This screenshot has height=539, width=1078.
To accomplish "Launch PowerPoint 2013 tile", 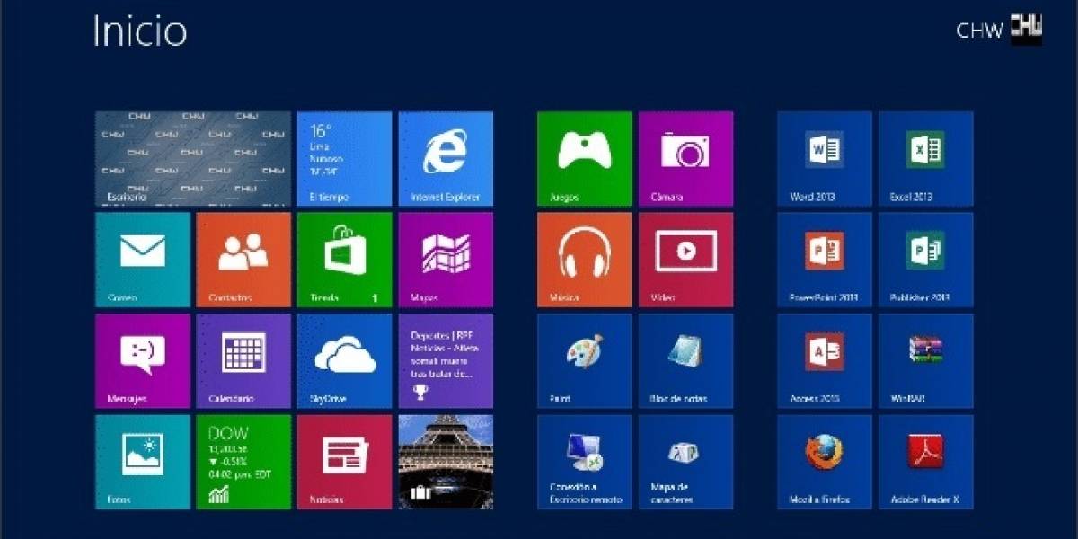I will [825, 260].
